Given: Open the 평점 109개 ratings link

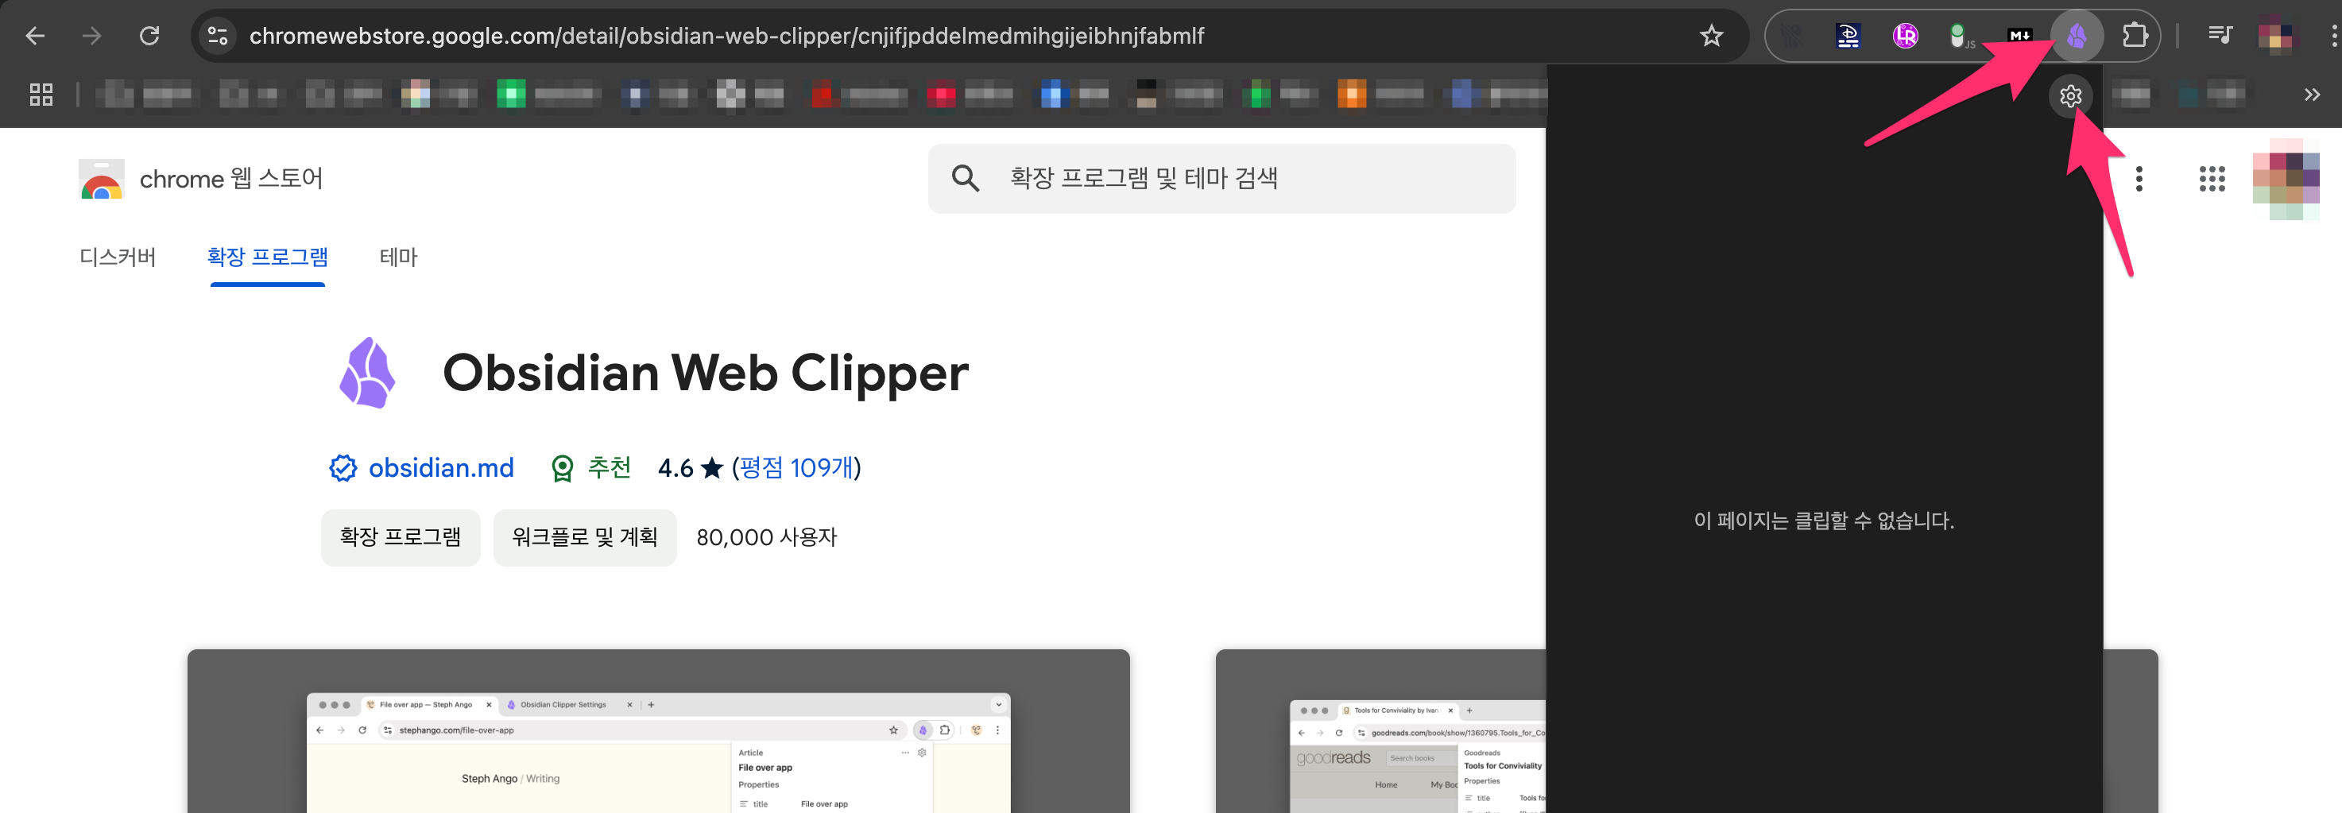Looking at the screenshot, I should pyautogui.click(x=796, y=467).
